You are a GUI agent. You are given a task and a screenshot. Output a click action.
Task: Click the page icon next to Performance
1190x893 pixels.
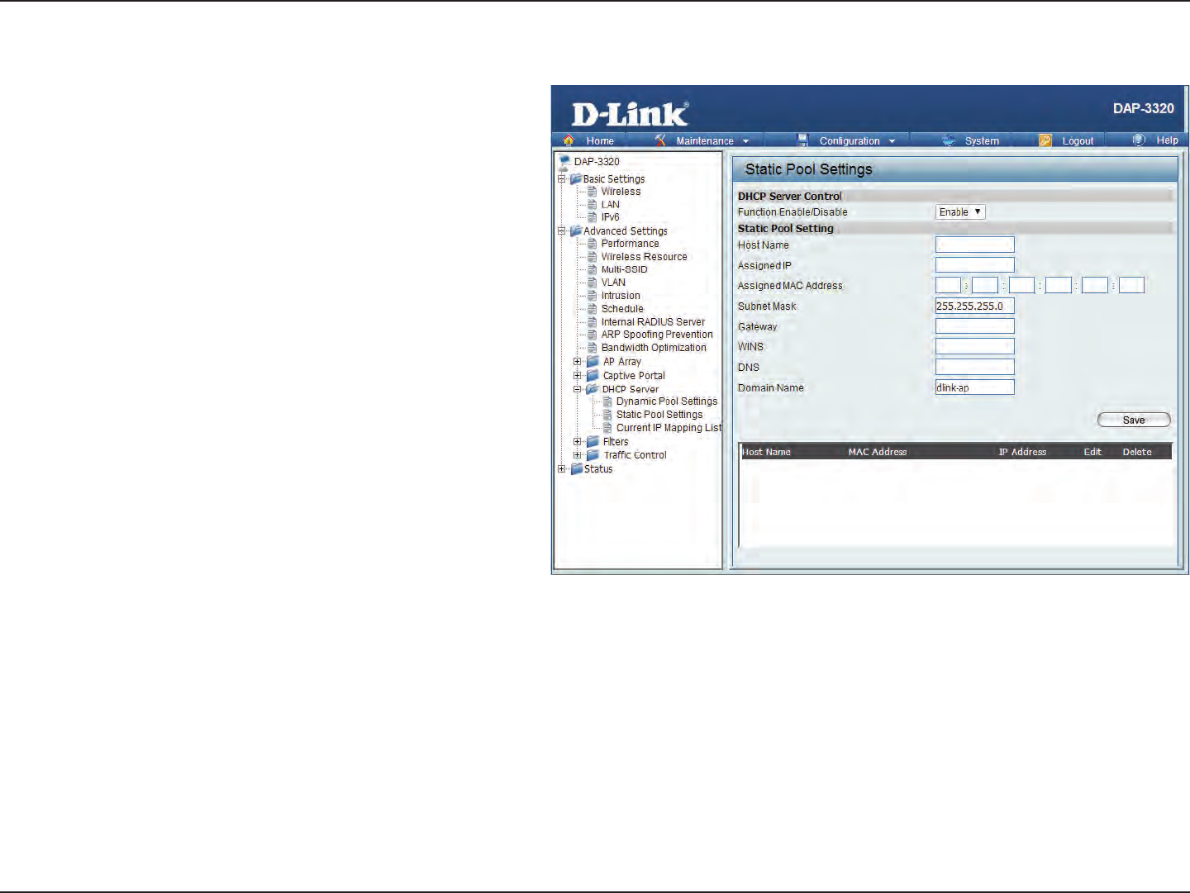[x=592, y=244]
